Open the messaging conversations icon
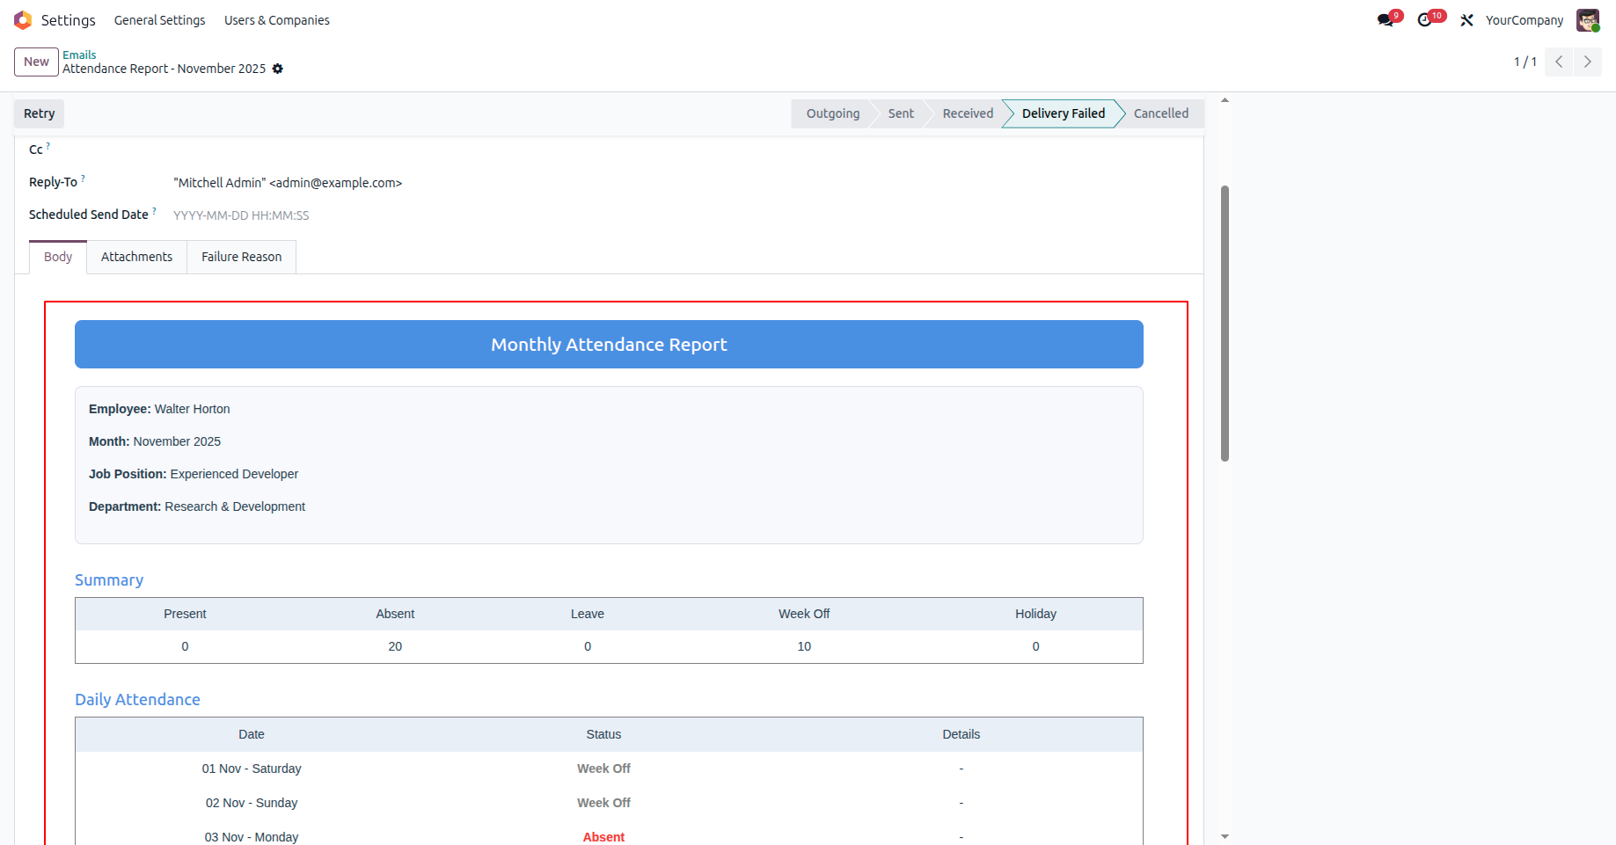The image size is (1616, 845). point(1383,18)
